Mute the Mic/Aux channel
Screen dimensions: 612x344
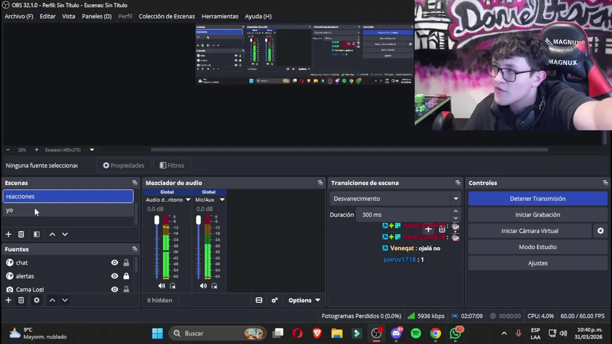pyautogui.click(x=203, y=286)
